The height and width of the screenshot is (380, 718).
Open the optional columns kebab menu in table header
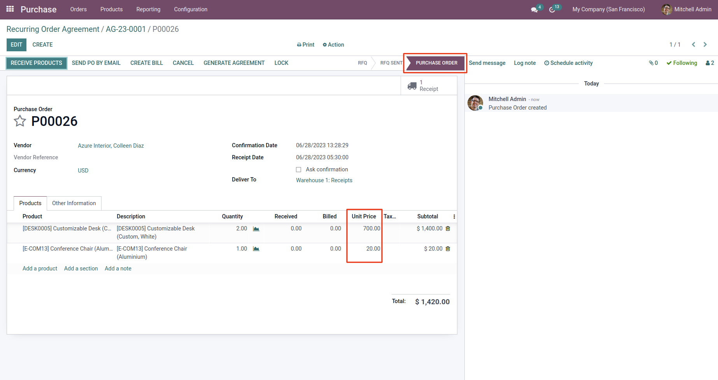[454, 216]
